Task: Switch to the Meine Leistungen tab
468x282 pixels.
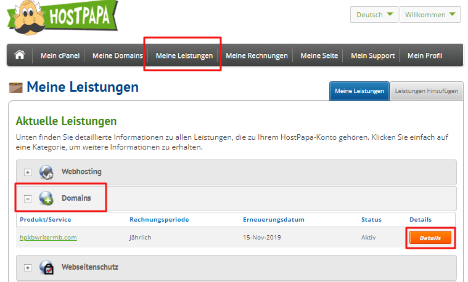Action: [x=359, y=91]
